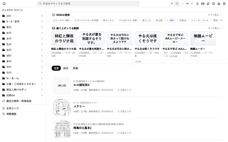Open settings gear icon in toolbar
228x142 pixels.
[x=224, y=4]
